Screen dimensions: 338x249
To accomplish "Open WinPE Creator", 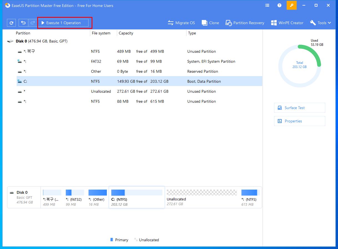I will (287, 23).
